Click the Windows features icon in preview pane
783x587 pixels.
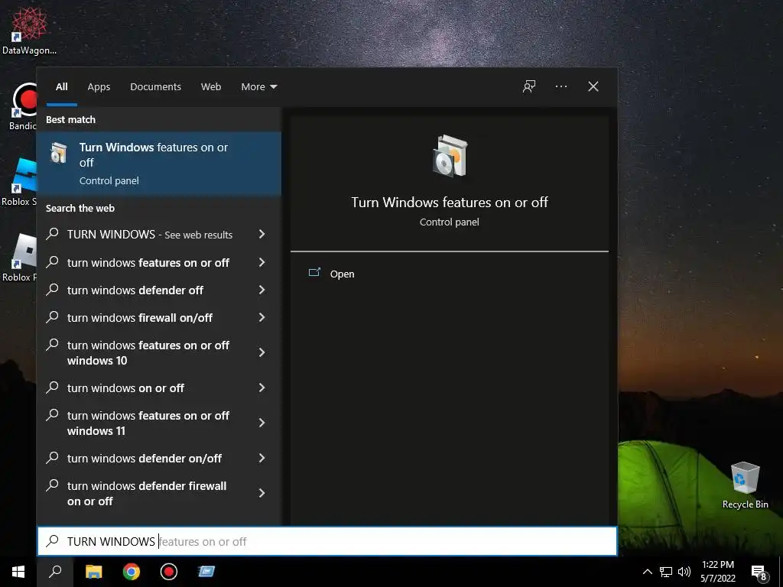[x=450, y=156]
